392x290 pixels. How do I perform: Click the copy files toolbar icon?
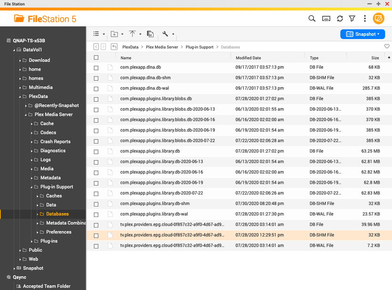(150, 34)
